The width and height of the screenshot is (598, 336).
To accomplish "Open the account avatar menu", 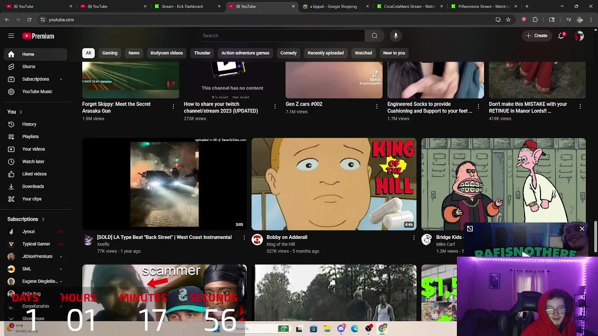I will (x=579, y=36).
